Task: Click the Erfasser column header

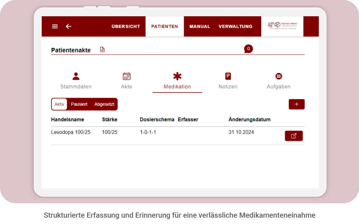Action: click(x=188, y=119)
